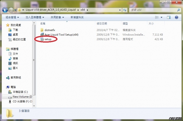Image resolution: width=183 pixels, height=121 pixels.
Task: Open the 組合管理 menu
Action: click(x=12, y=17)
